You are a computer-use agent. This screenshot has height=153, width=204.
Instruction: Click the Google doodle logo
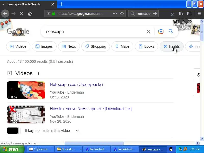(18, 32)
